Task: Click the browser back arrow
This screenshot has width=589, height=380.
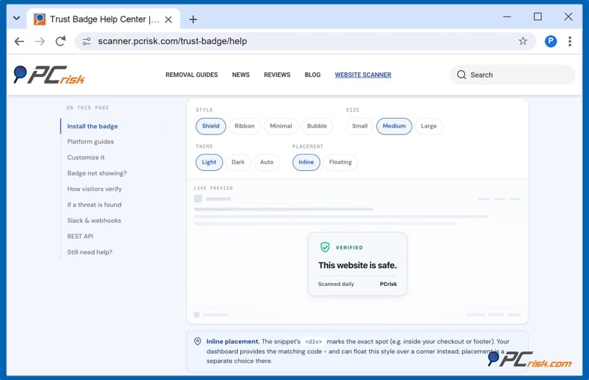Action: click(x=19, y=41)
